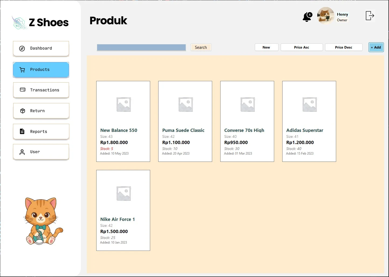Click the Nike Air Force 1 image placeholder
Image resolution: width=389 pixels, height=277 pixels.
tap(124, 193)
